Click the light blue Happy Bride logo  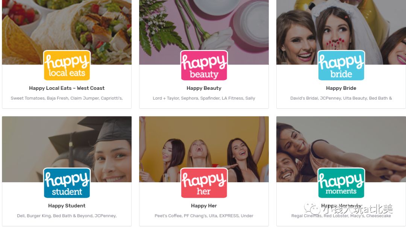tap(341, 65)
